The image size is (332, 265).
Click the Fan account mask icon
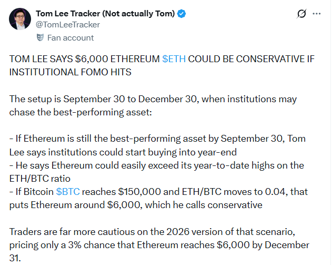click(40, 37)
